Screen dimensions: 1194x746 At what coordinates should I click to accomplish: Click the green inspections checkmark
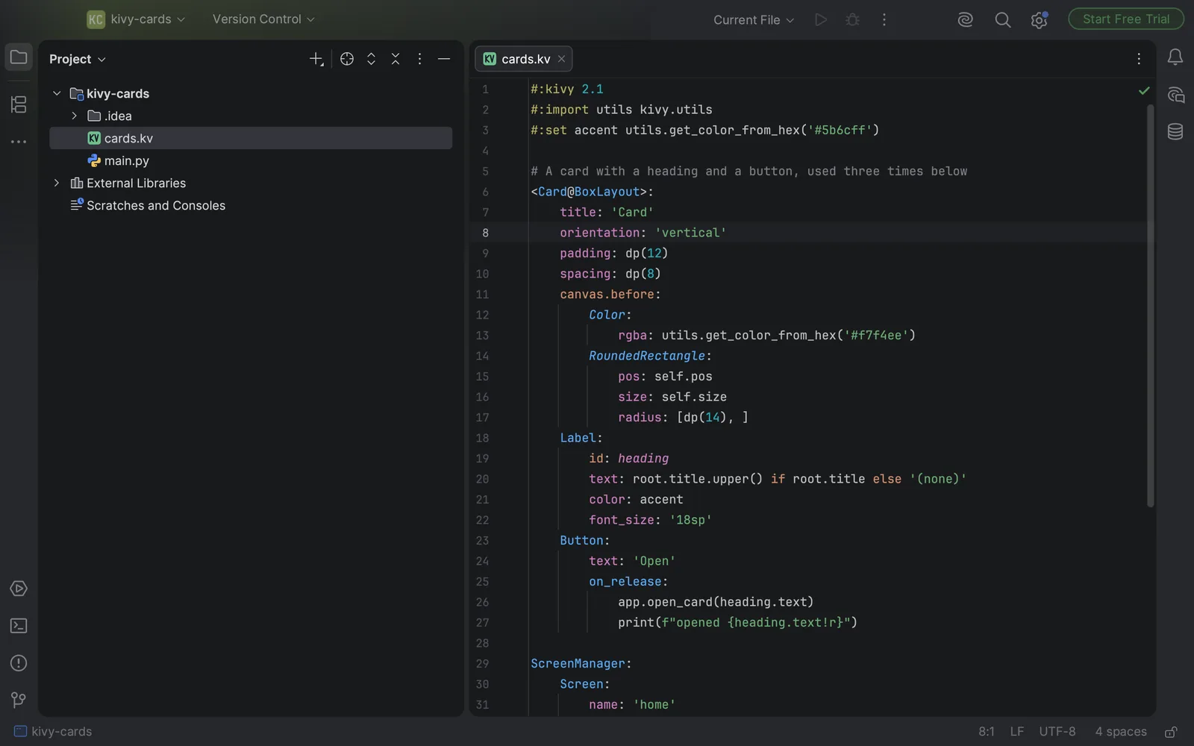tap(1144, 90)
